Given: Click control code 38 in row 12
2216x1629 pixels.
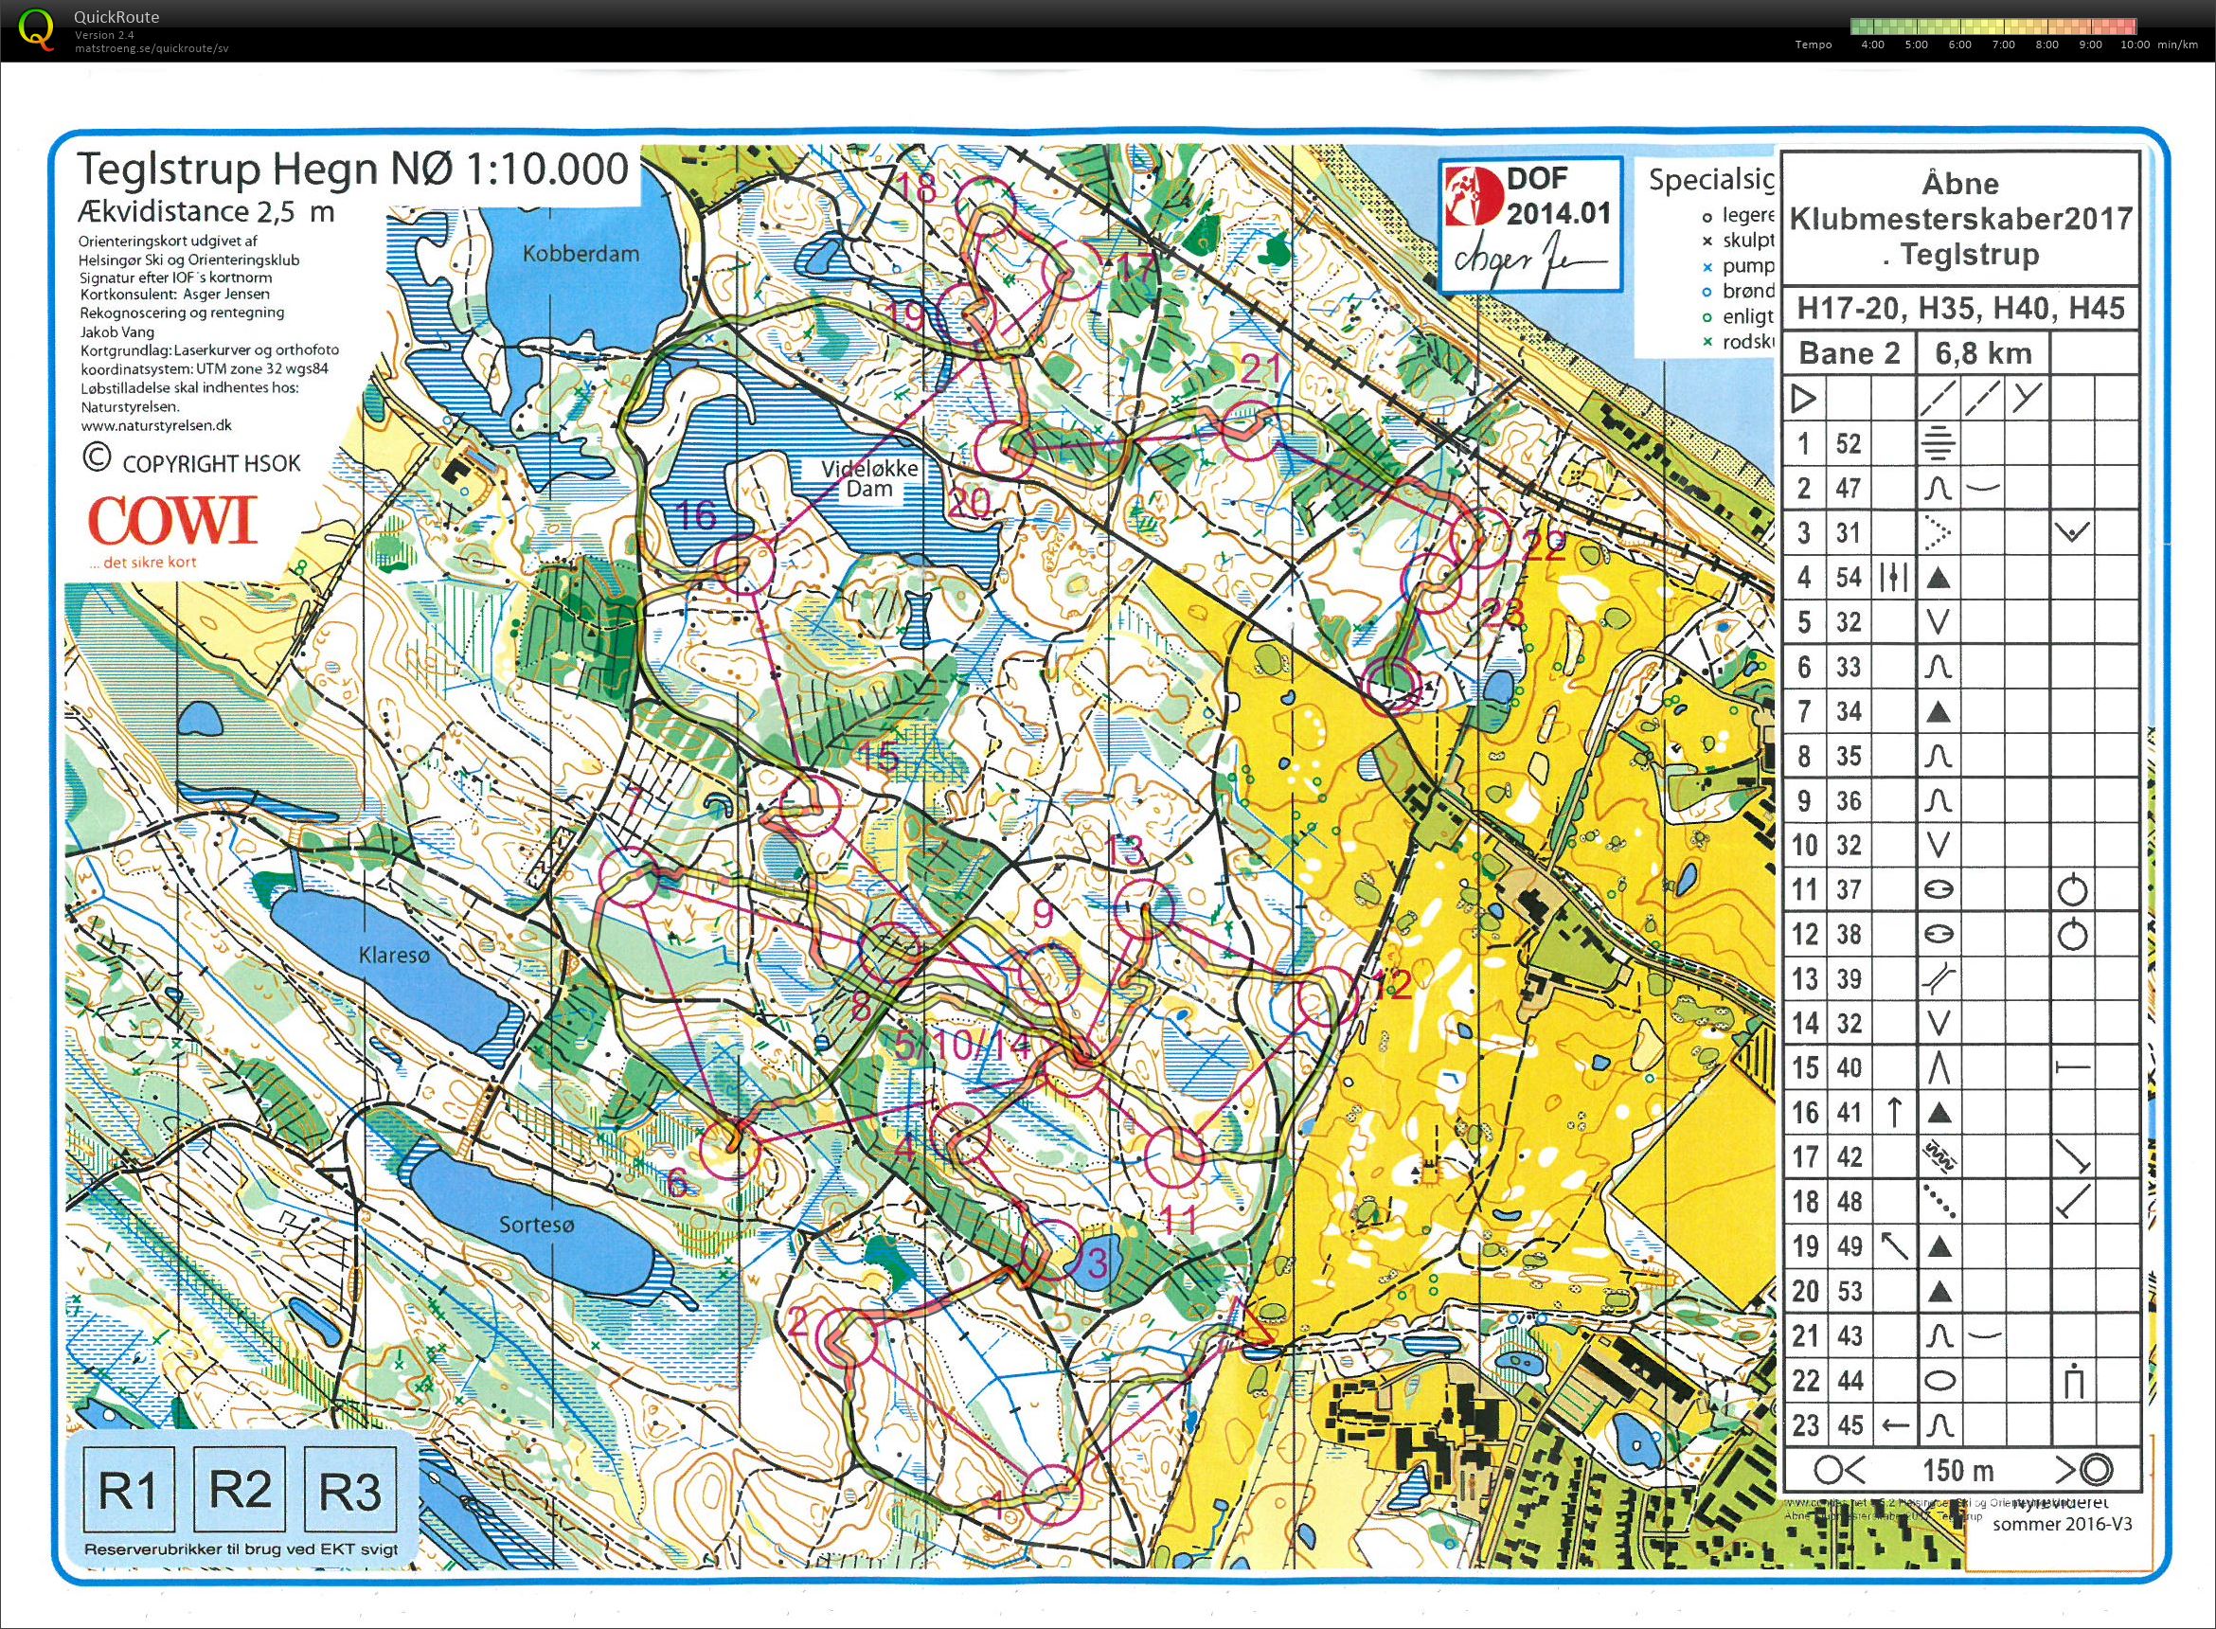Looking at the screenshot, I should click(x=1849, y=935).
